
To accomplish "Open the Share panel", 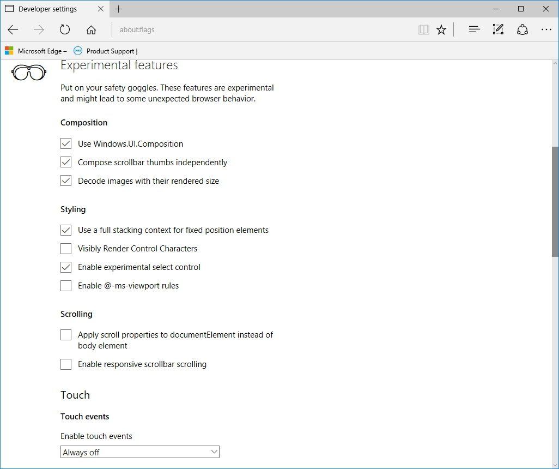I will coord(522,29).
